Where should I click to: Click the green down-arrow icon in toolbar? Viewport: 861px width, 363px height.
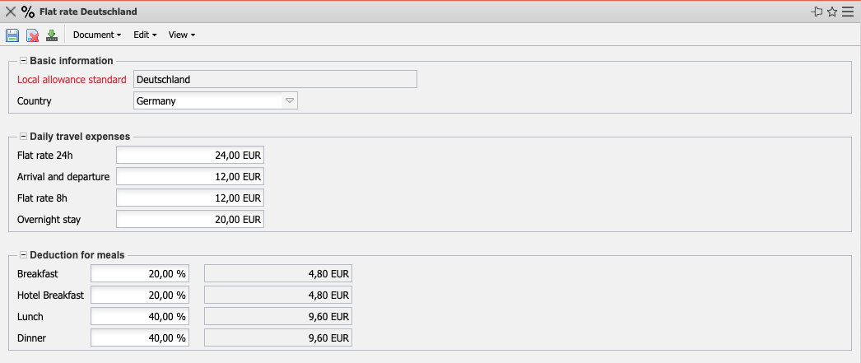52,35
